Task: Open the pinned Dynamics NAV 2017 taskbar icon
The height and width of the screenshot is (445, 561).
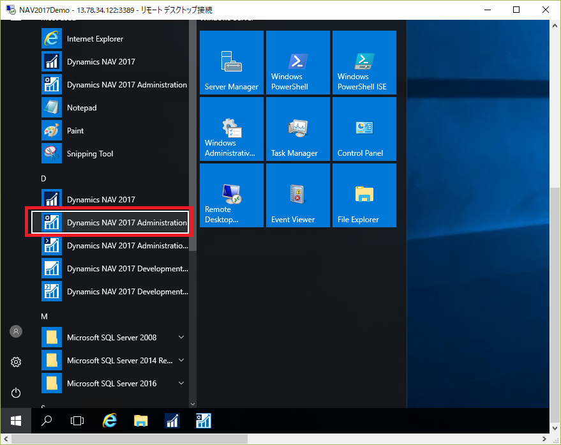Action: click(172, 421)
